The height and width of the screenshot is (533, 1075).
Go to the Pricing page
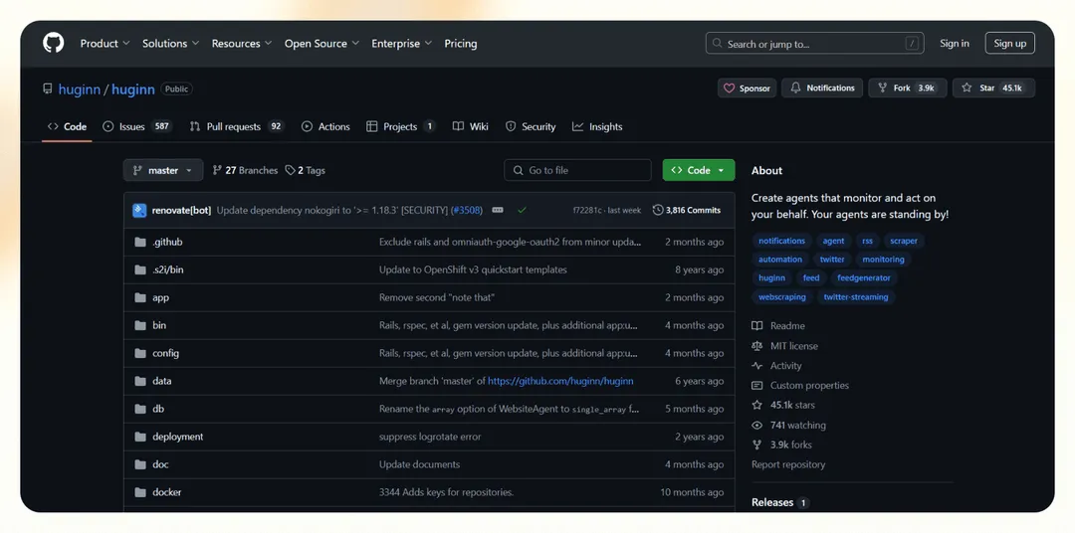pyautogui.click(x=461, y=43)
